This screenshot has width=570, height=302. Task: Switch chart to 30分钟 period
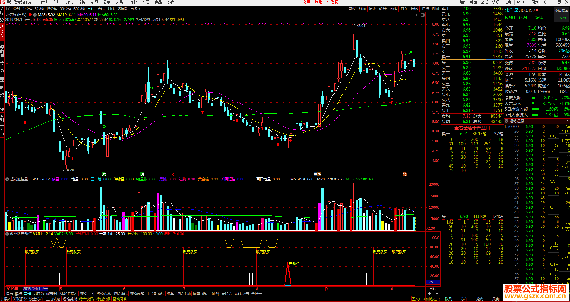tap(65, 9)
